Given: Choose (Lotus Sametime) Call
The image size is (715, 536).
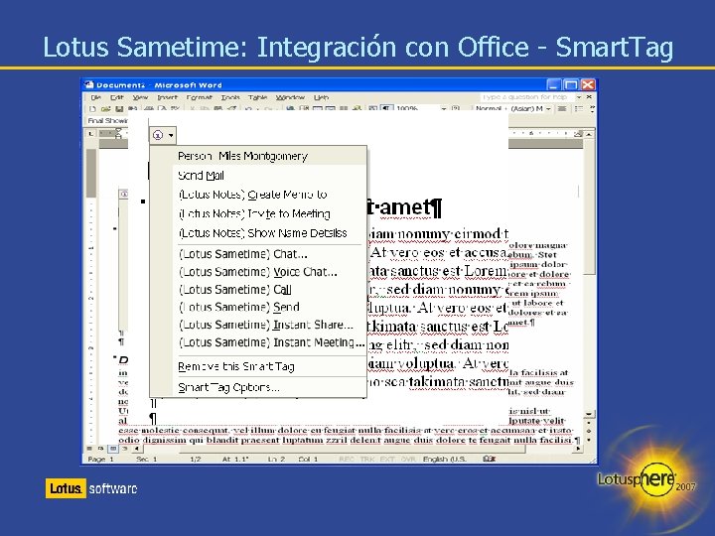Looking at the screenshot, I should tap(258, 290).
